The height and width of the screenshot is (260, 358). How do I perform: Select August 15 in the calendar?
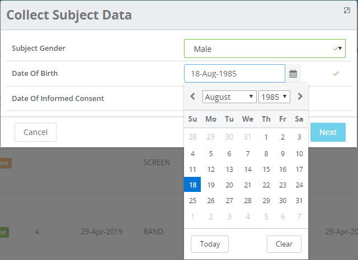click(266, 170)
